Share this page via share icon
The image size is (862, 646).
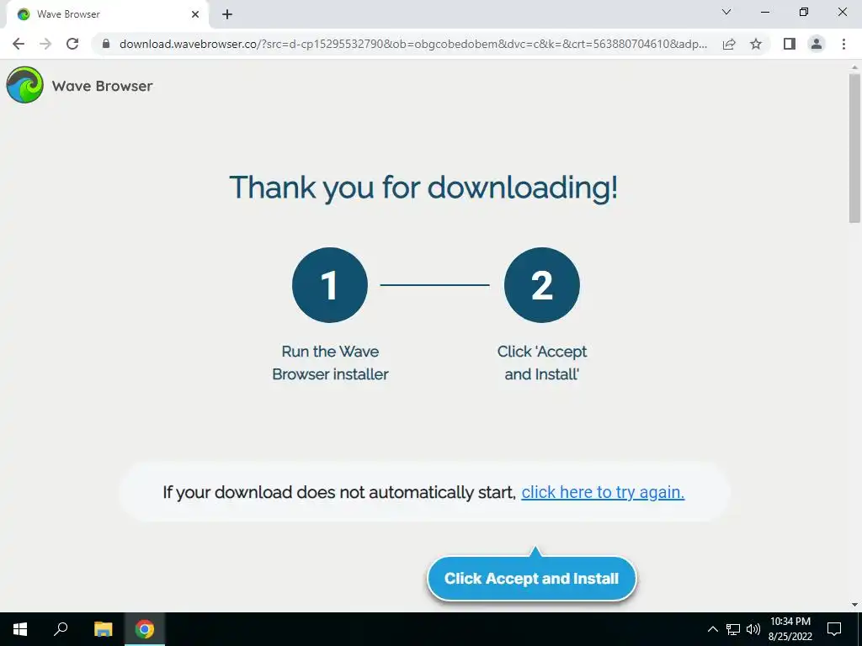[729, 44]
